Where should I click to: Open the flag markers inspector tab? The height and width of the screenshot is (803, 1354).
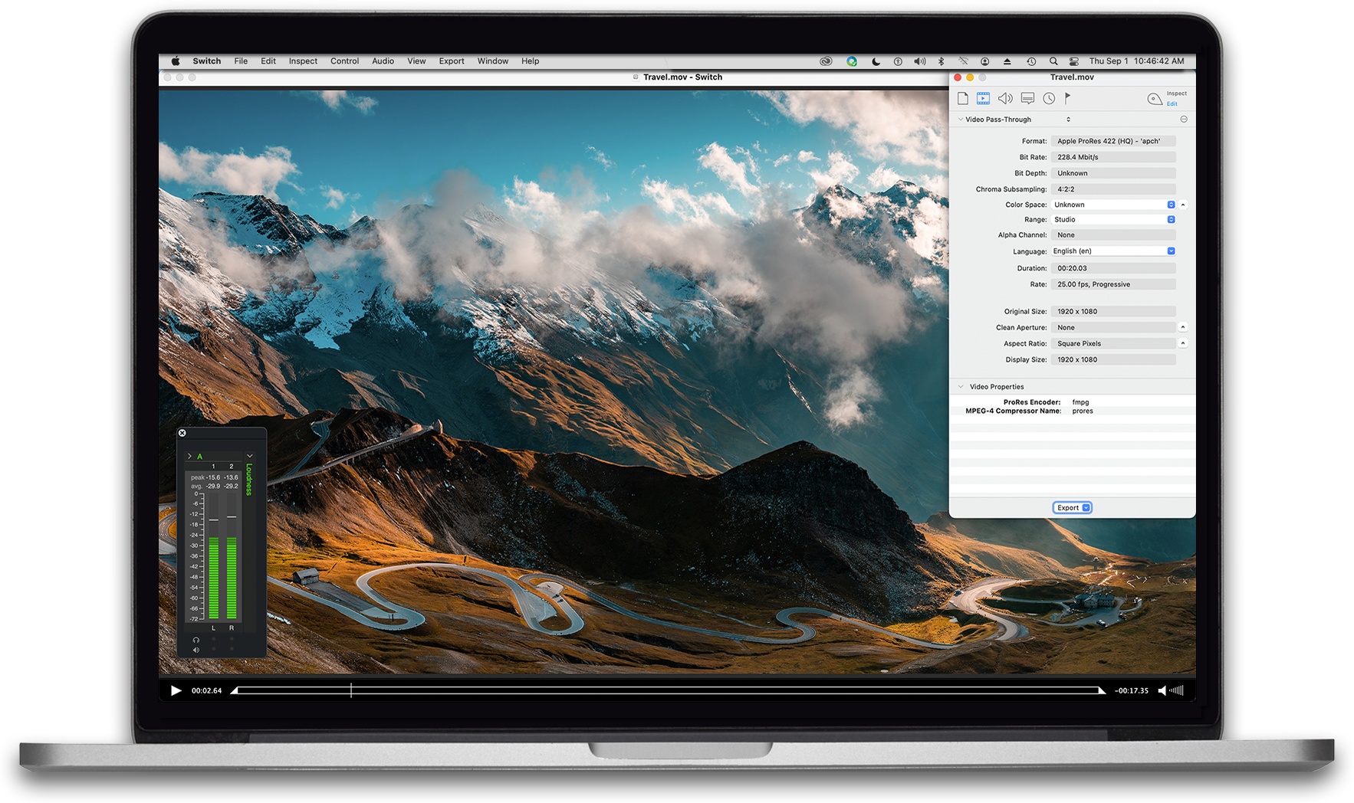pos(1067,98)
